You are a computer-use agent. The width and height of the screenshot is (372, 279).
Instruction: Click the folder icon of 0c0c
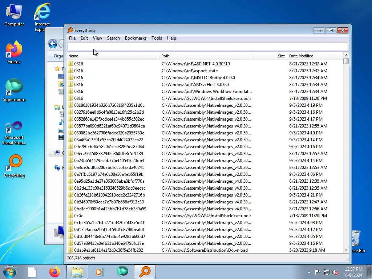coord(70,216)
